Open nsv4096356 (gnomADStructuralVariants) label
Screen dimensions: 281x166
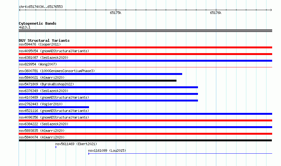pyautogui.click(x=54, y=117)
